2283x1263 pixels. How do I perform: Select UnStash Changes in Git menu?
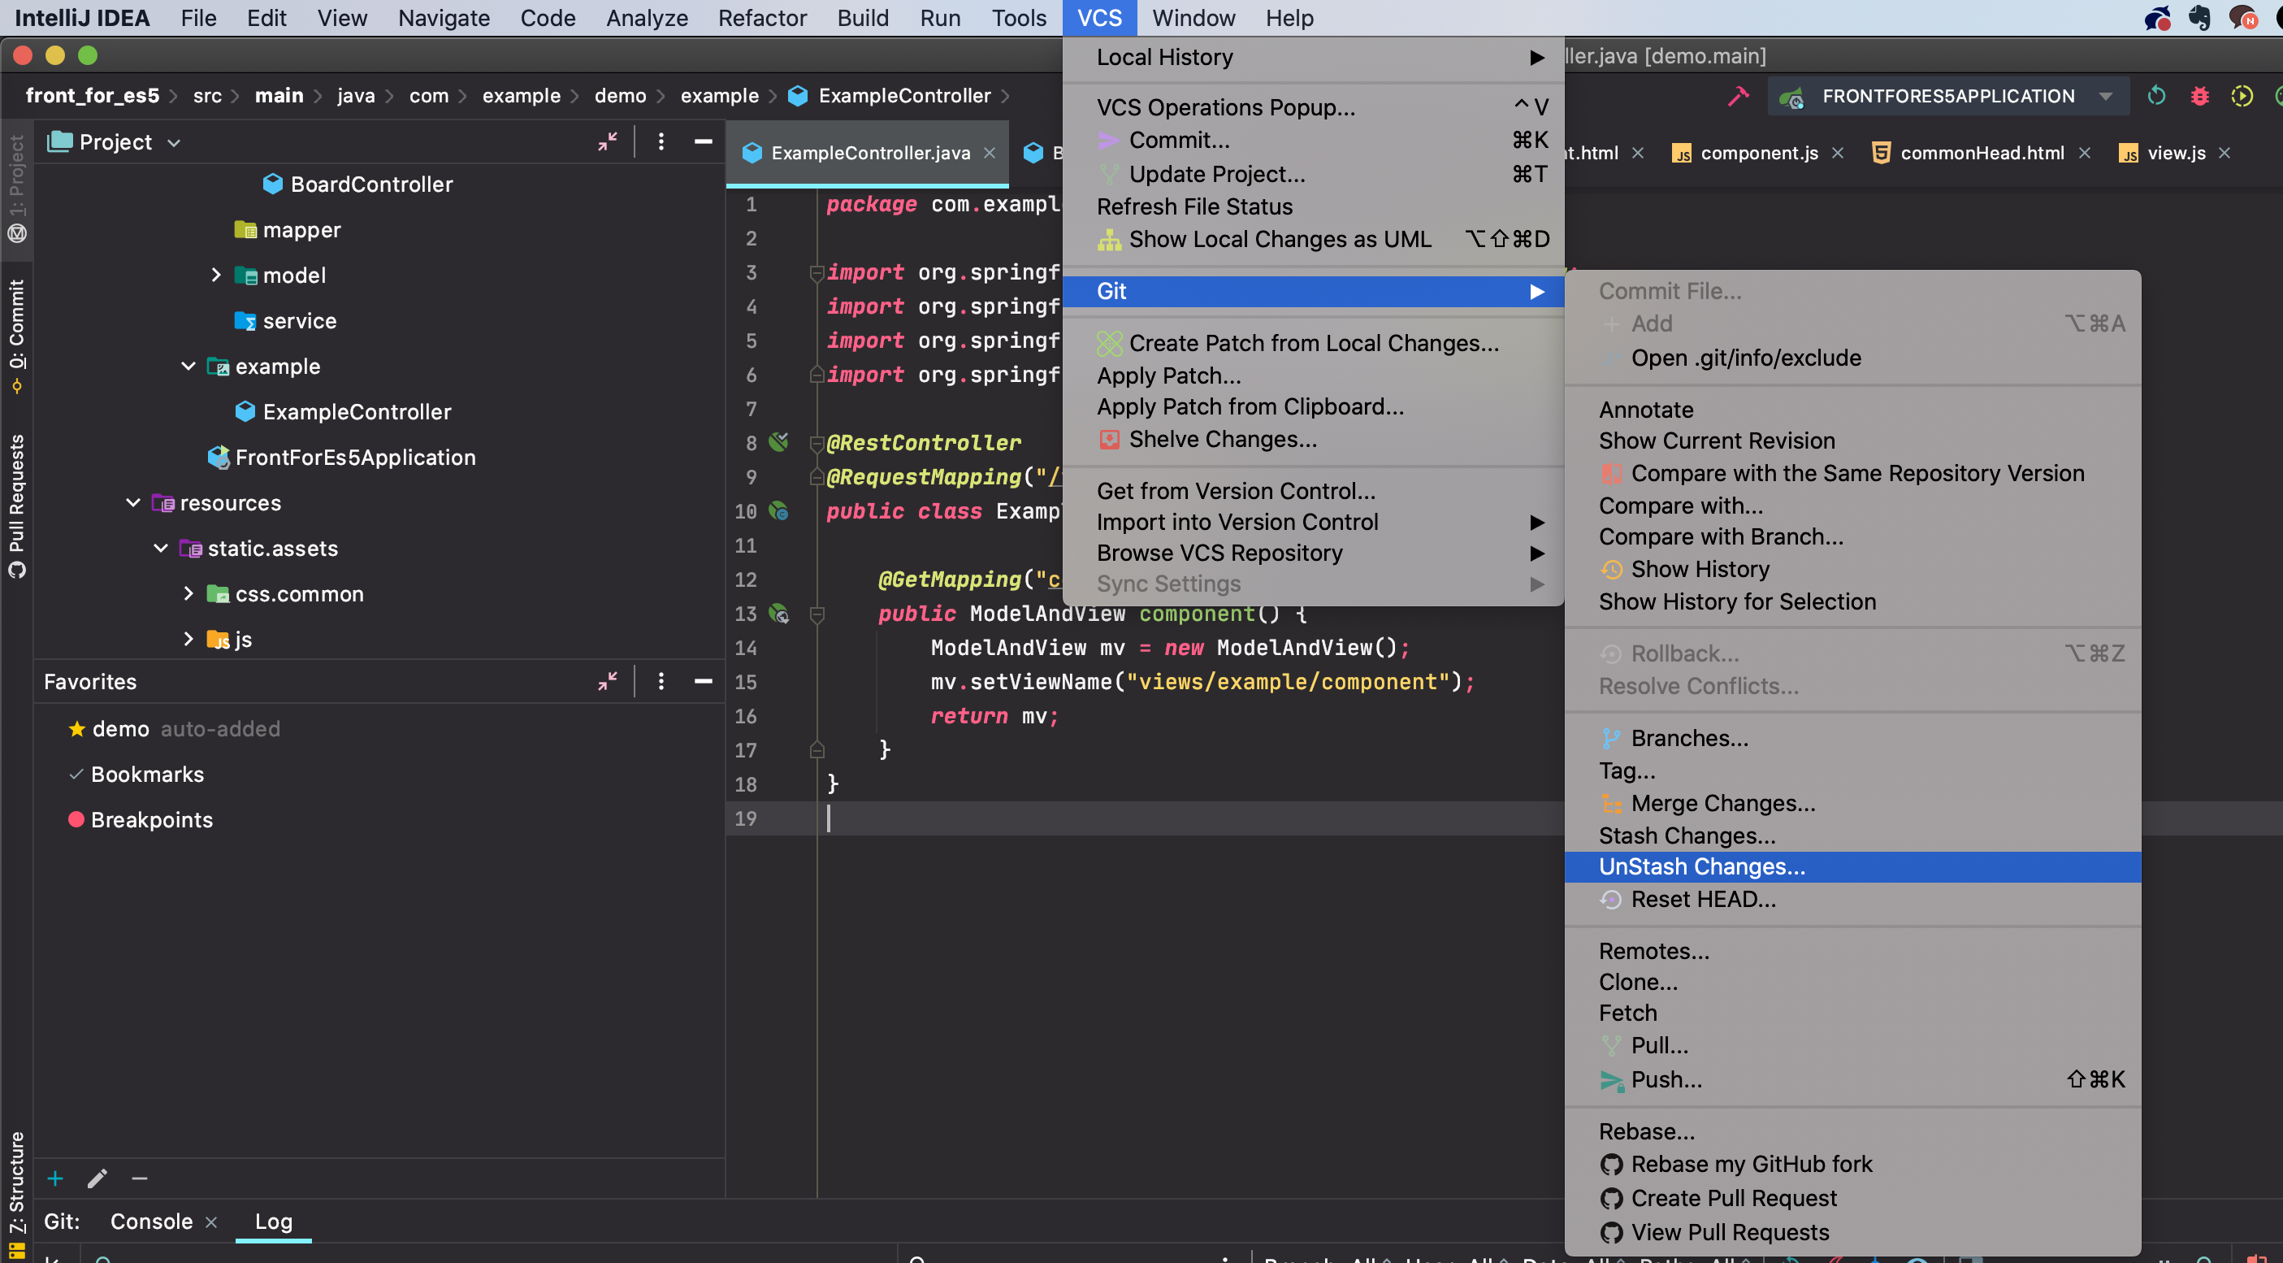click(1852, 866)
